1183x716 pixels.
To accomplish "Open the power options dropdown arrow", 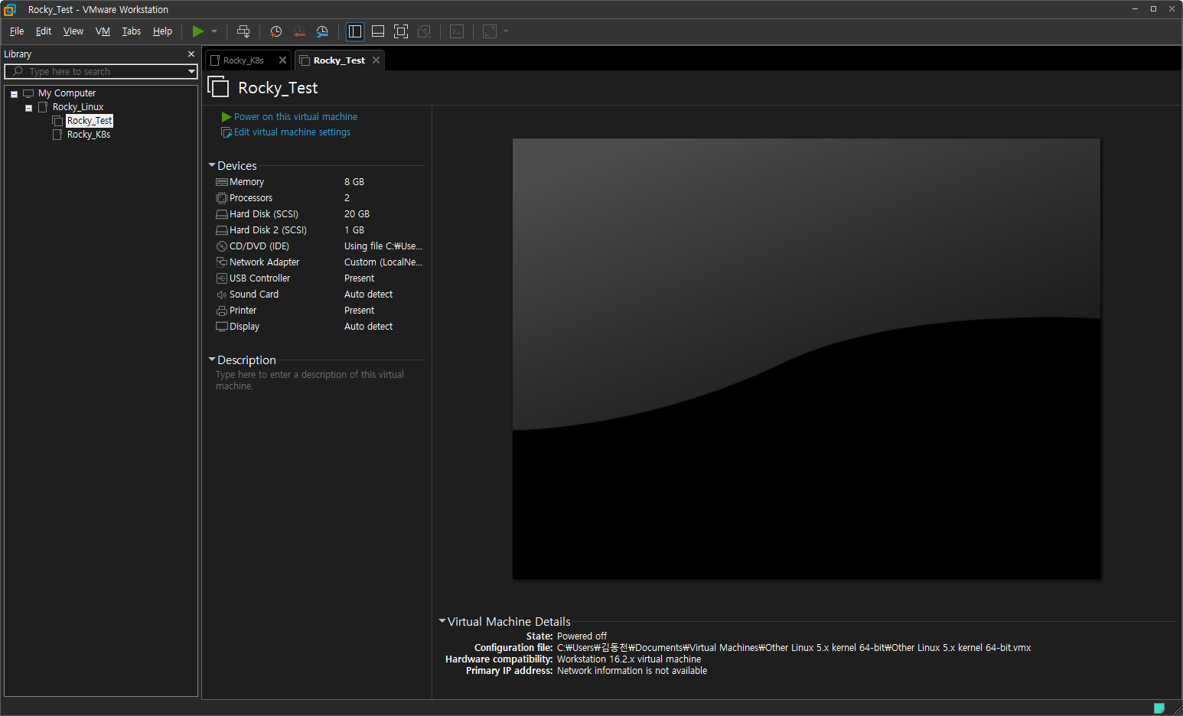I will pyautogui.click(x=214, y=31).
